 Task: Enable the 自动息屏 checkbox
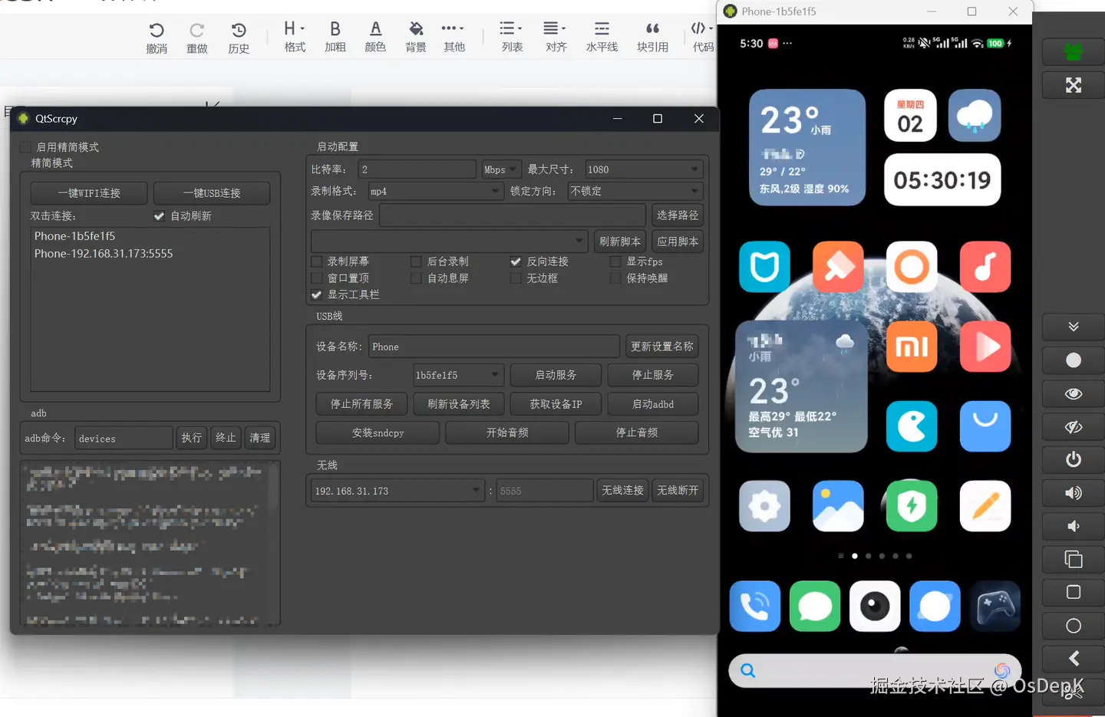(x=416, y=278)
